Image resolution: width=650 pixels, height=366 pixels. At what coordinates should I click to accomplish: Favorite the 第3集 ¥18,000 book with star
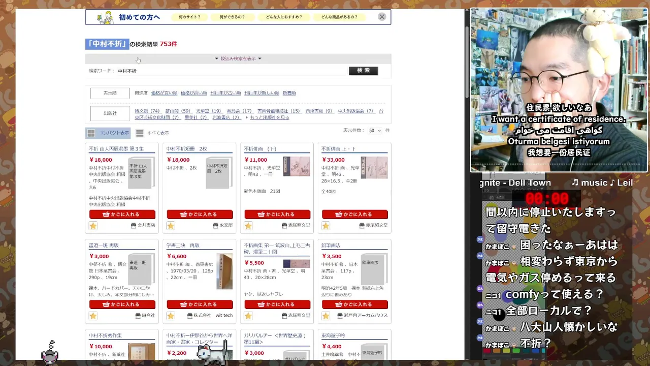pos(93,226)
